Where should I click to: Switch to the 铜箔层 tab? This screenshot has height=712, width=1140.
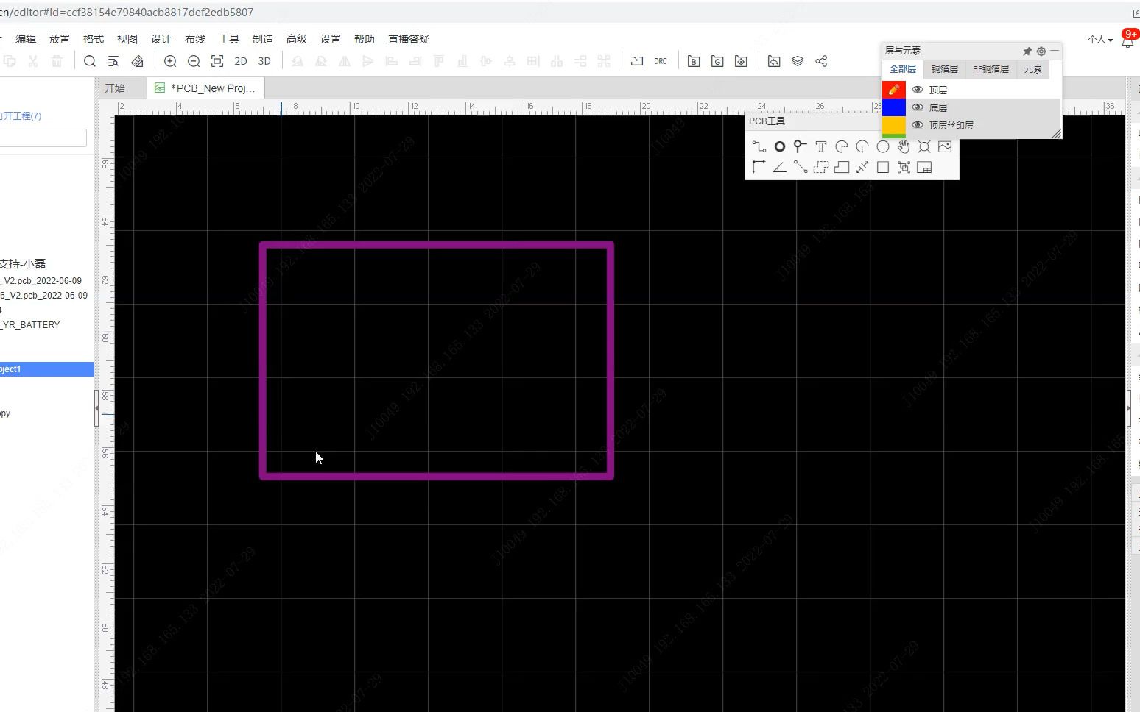[x=945, y=69]
